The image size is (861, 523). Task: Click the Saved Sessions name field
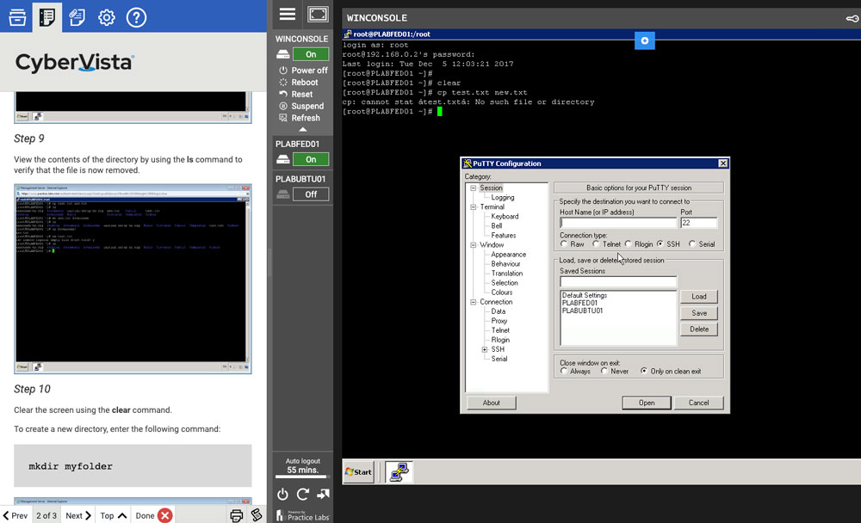pos(617,282)
